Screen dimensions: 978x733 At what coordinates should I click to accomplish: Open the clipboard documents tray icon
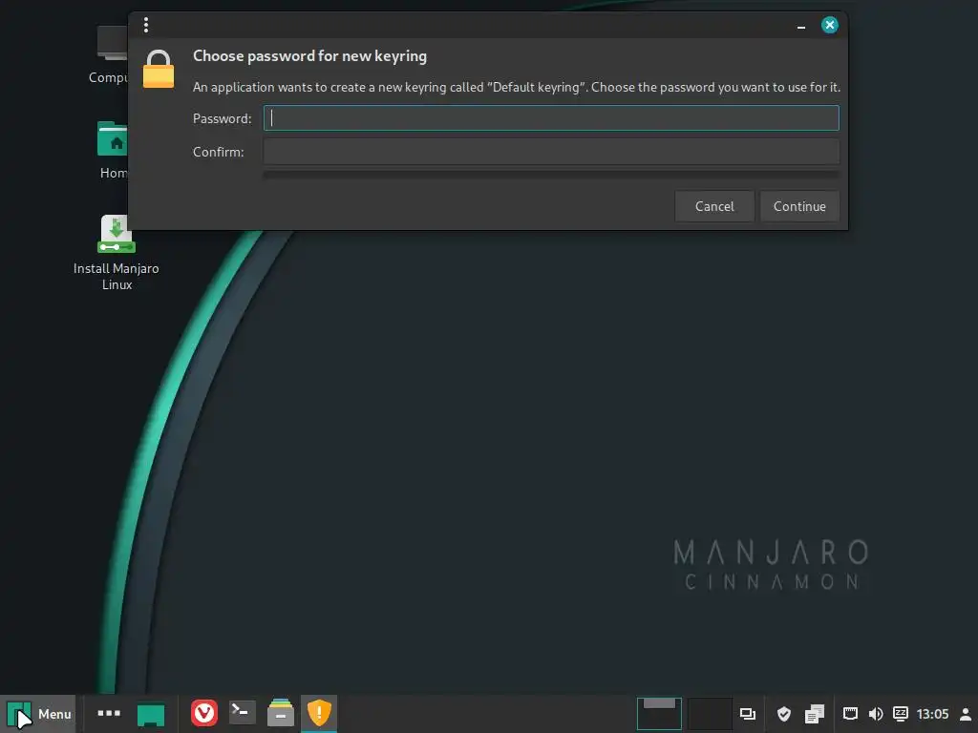[814, 714]
